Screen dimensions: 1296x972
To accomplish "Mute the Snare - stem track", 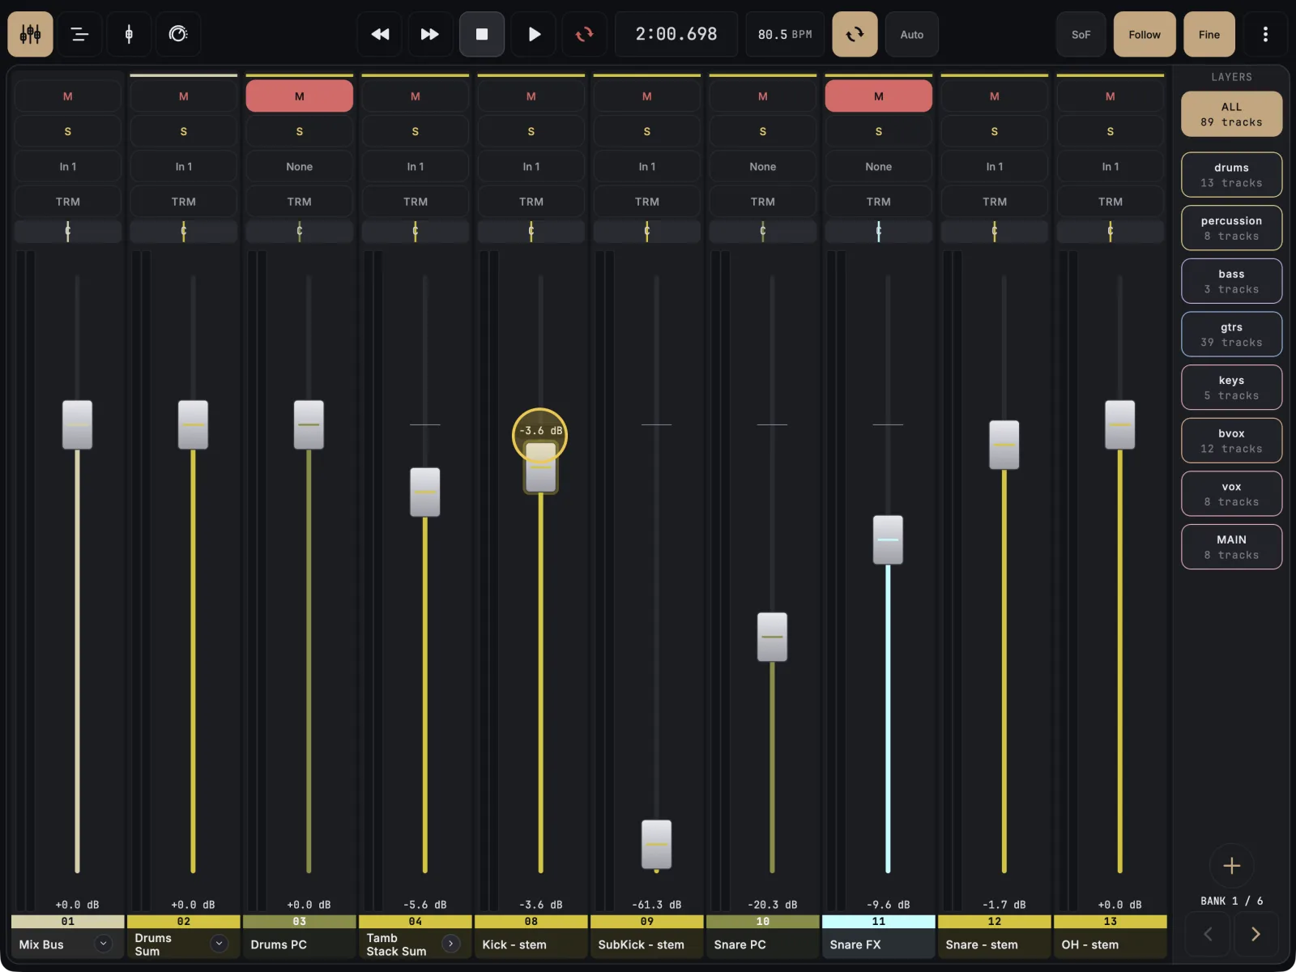I will [x=995, y=96].
